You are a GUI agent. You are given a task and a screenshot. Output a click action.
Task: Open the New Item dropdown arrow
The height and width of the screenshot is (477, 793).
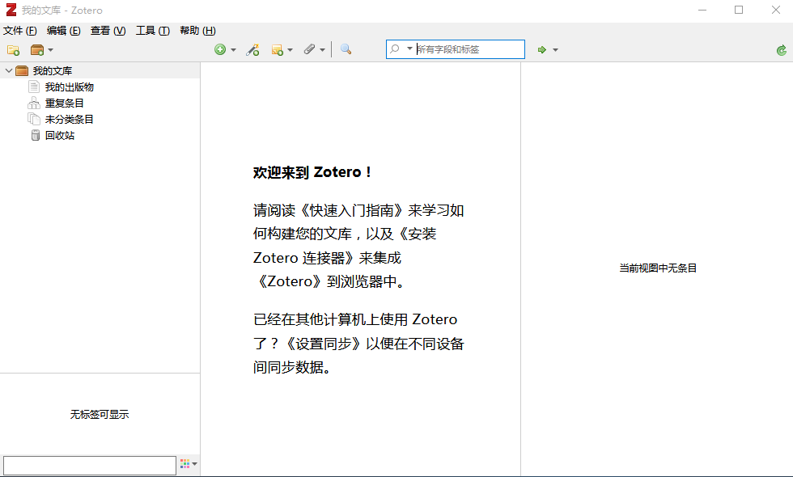[233, 49]
